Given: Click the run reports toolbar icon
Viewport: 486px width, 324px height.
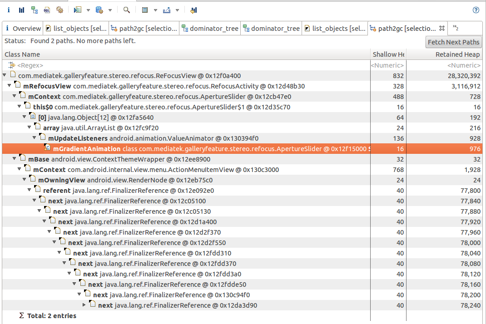Looking at the screenshot, I should point(77,10).
